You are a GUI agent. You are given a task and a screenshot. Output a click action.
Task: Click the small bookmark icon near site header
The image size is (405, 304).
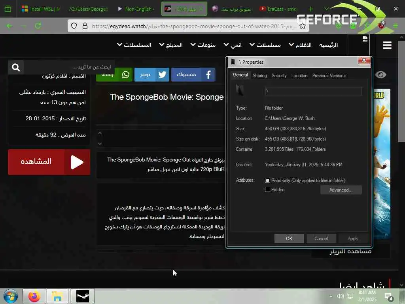point(365,39)
